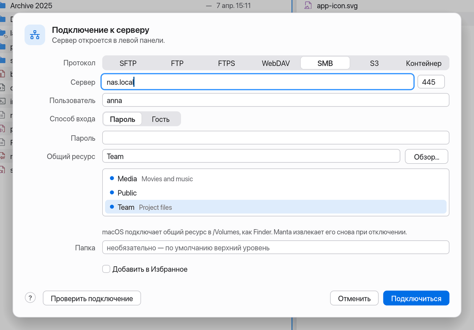Switch protocol to FTPS

coord(226,63)
